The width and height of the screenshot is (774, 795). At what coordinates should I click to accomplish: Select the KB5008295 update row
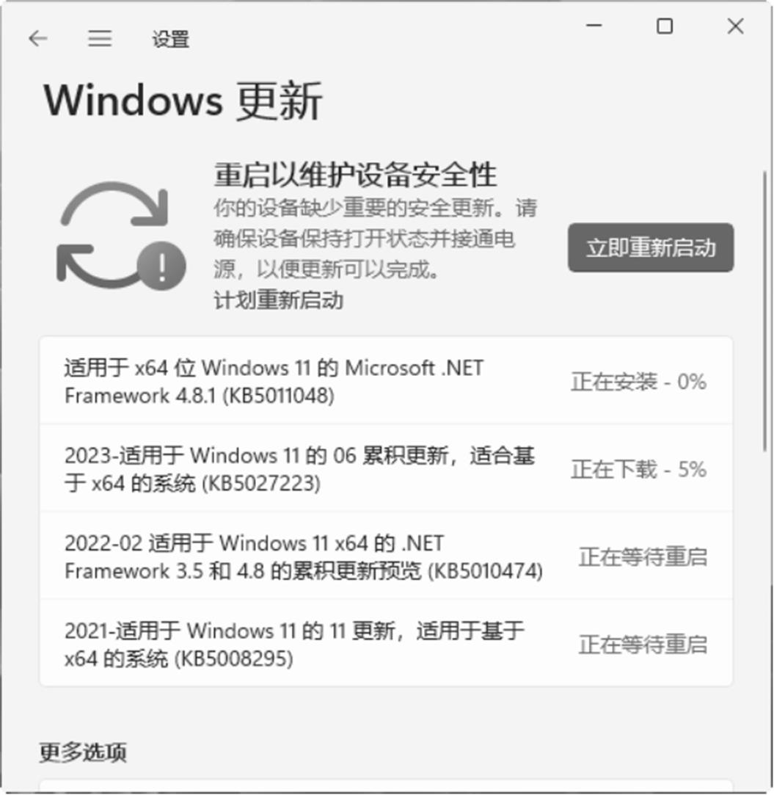(x=386, y=643)
